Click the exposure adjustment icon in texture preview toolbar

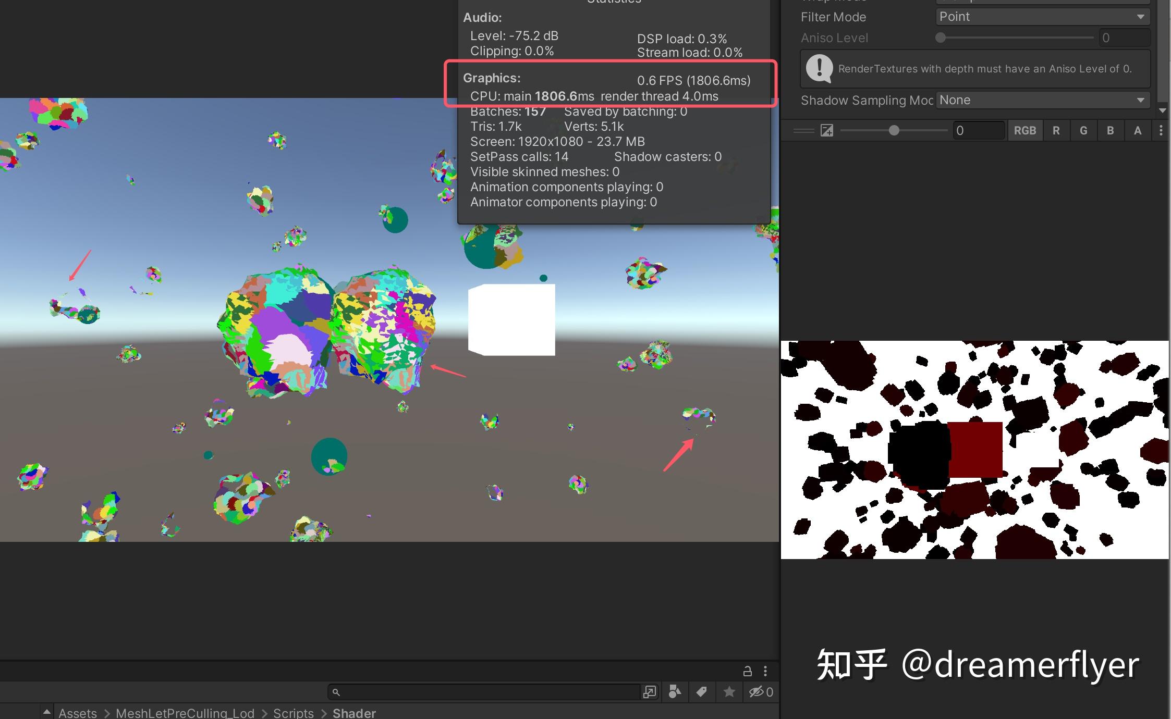tap(826, 130)
